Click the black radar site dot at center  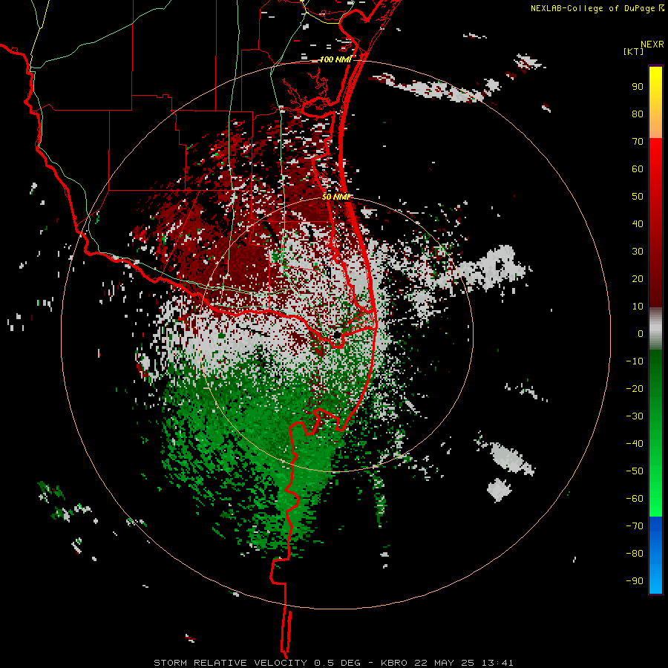(x=337, y=335)
